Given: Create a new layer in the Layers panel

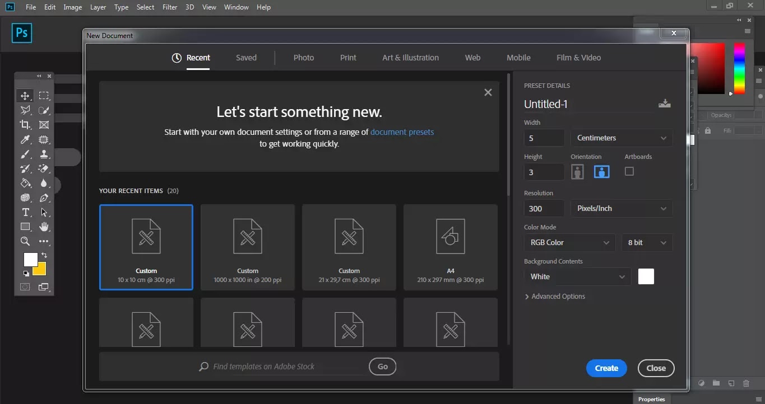Looking at the screenshot, I should click(x=731, y=383).
